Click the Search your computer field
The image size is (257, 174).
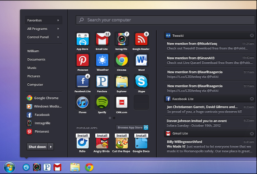165,20
